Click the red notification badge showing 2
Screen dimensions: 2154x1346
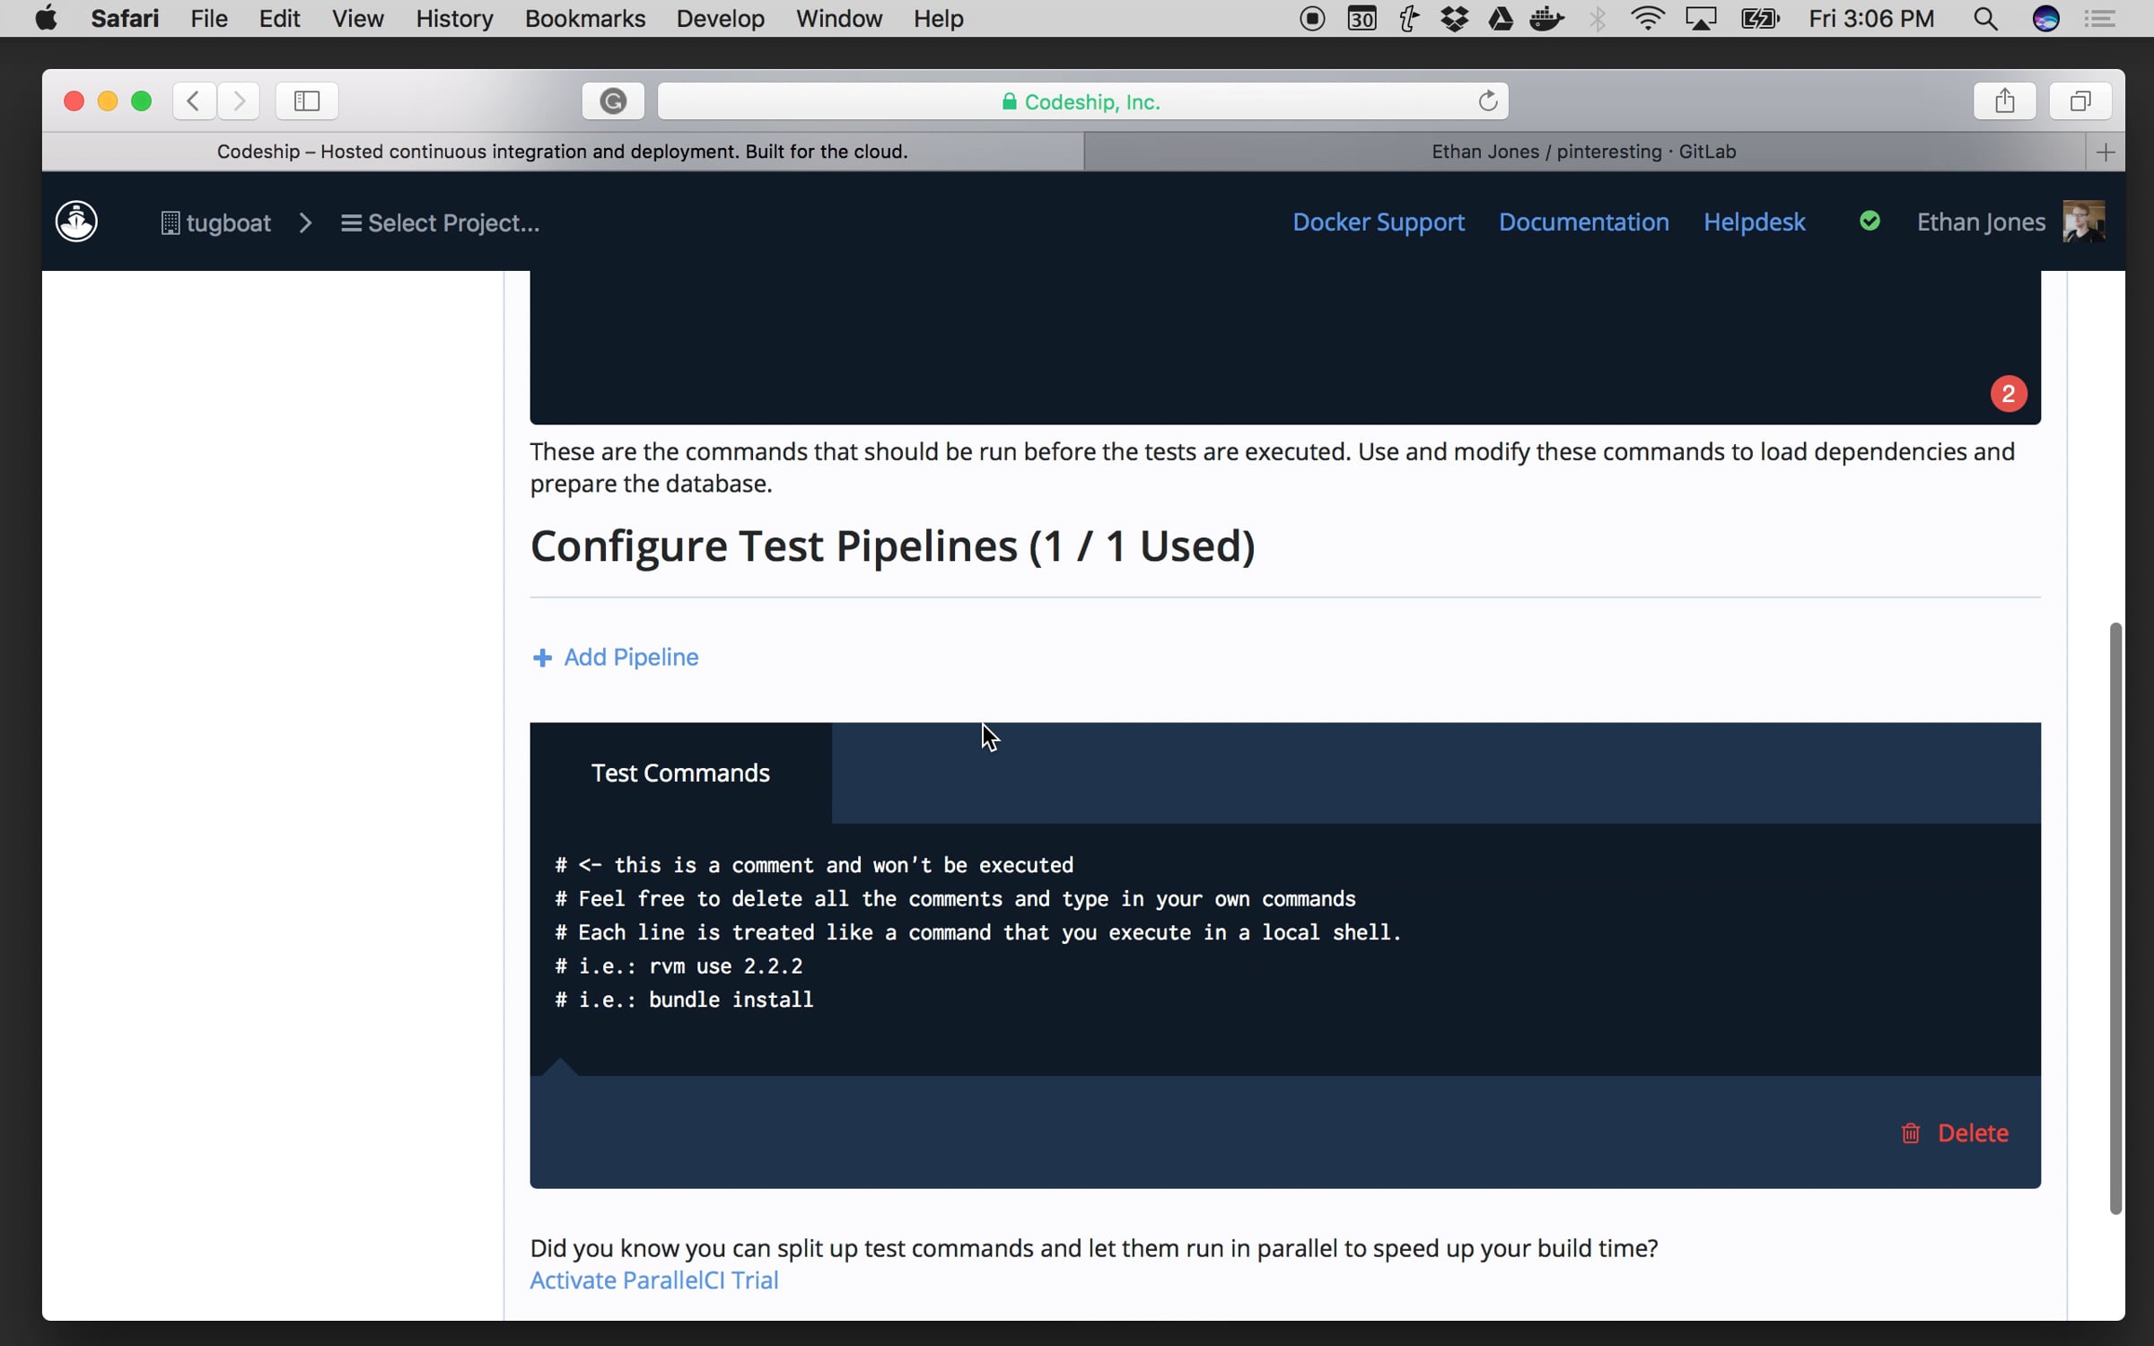pyautogui.click(x=2008, y=394)
